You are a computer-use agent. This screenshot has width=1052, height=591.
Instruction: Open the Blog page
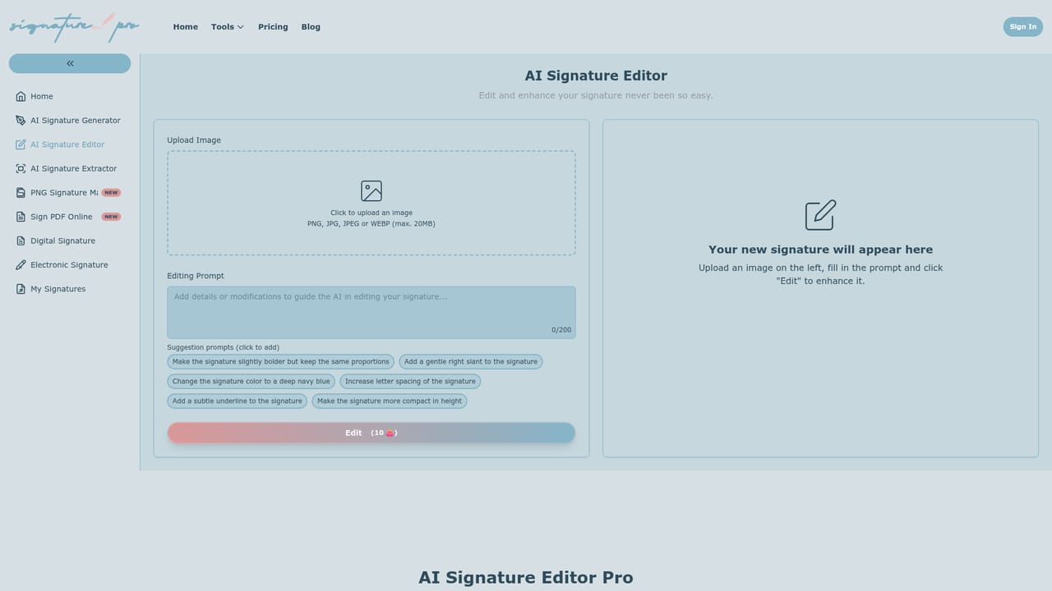click(x=311, y=26)
